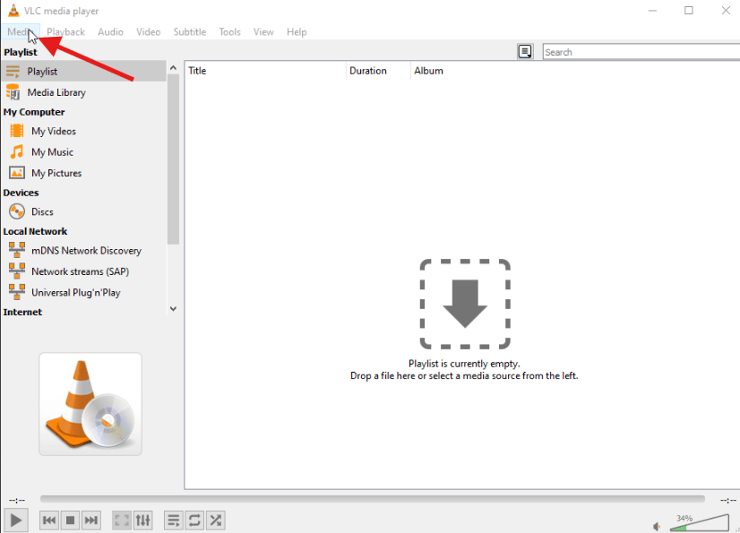
Task: Click the elapsed time label
Action: click(x=17, y=500)
